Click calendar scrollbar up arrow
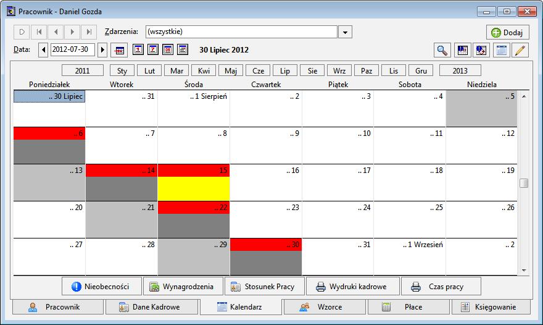This screenshot has width=543, height=325. (524, 96)
